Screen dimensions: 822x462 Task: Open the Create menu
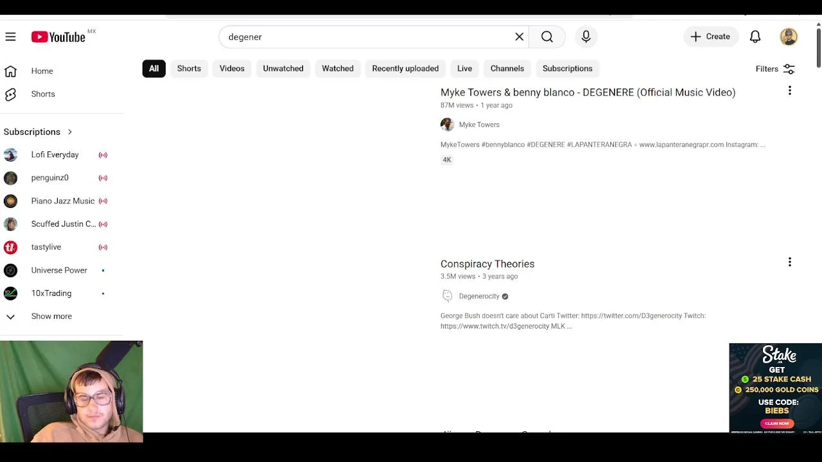pyautogui.click(x=710, y=37)
